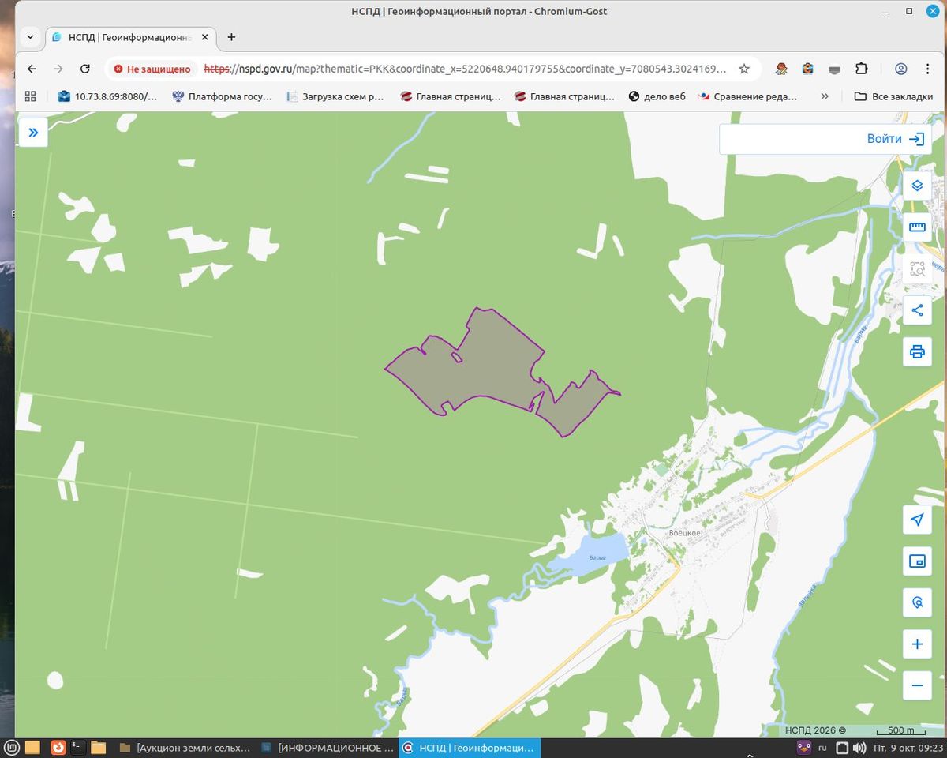Click the Воецкое village label on map
Screen dimensions: 947x758
684,533
